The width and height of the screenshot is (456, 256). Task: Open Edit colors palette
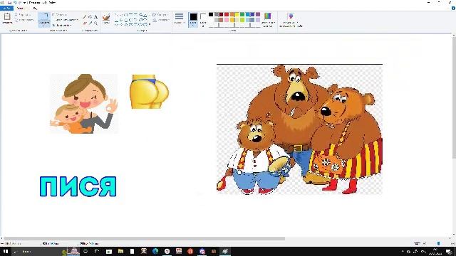tap(268, 19)
